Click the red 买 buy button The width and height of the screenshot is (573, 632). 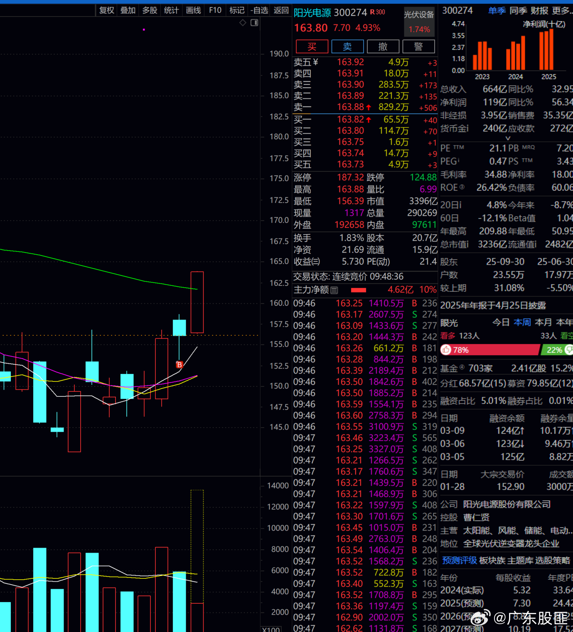click(x=312, y=47)
